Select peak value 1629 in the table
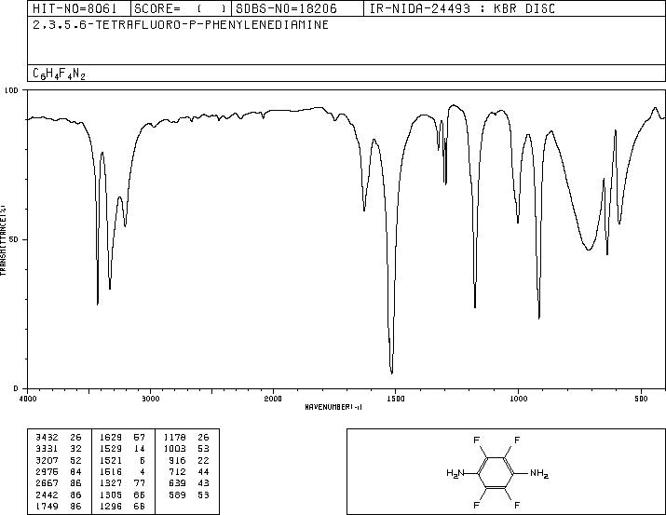This screenshot has height=515, width=666. pos(111,438)
